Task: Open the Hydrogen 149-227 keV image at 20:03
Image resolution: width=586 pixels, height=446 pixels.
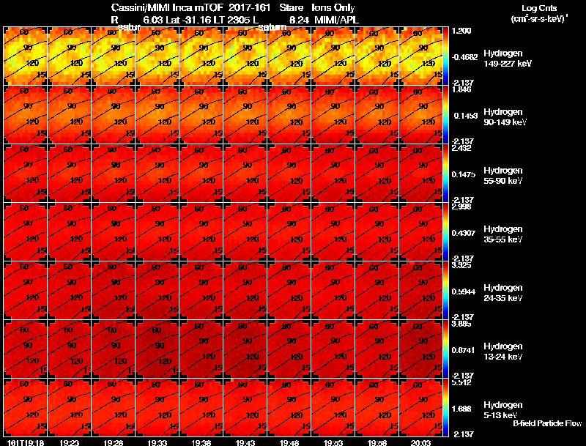Action: tap(420, 56)
